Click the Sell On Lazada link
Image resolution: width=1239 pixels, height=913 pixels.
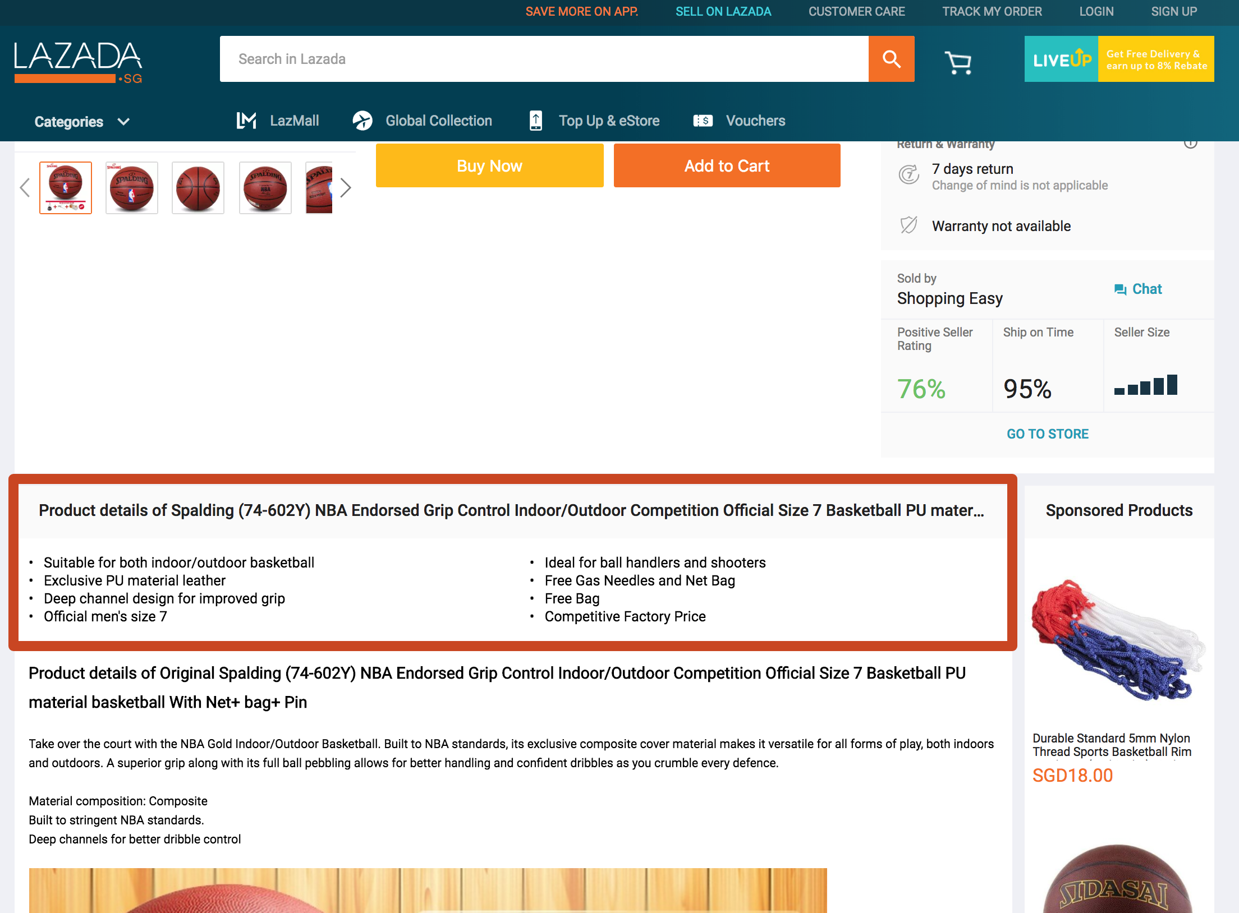click(x=722, y=12)
